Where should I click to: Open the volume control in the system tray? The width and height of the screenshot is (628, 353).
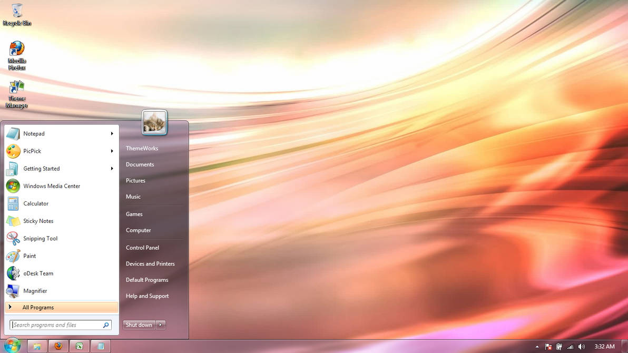pyautogui.click(x=582, y=346)
